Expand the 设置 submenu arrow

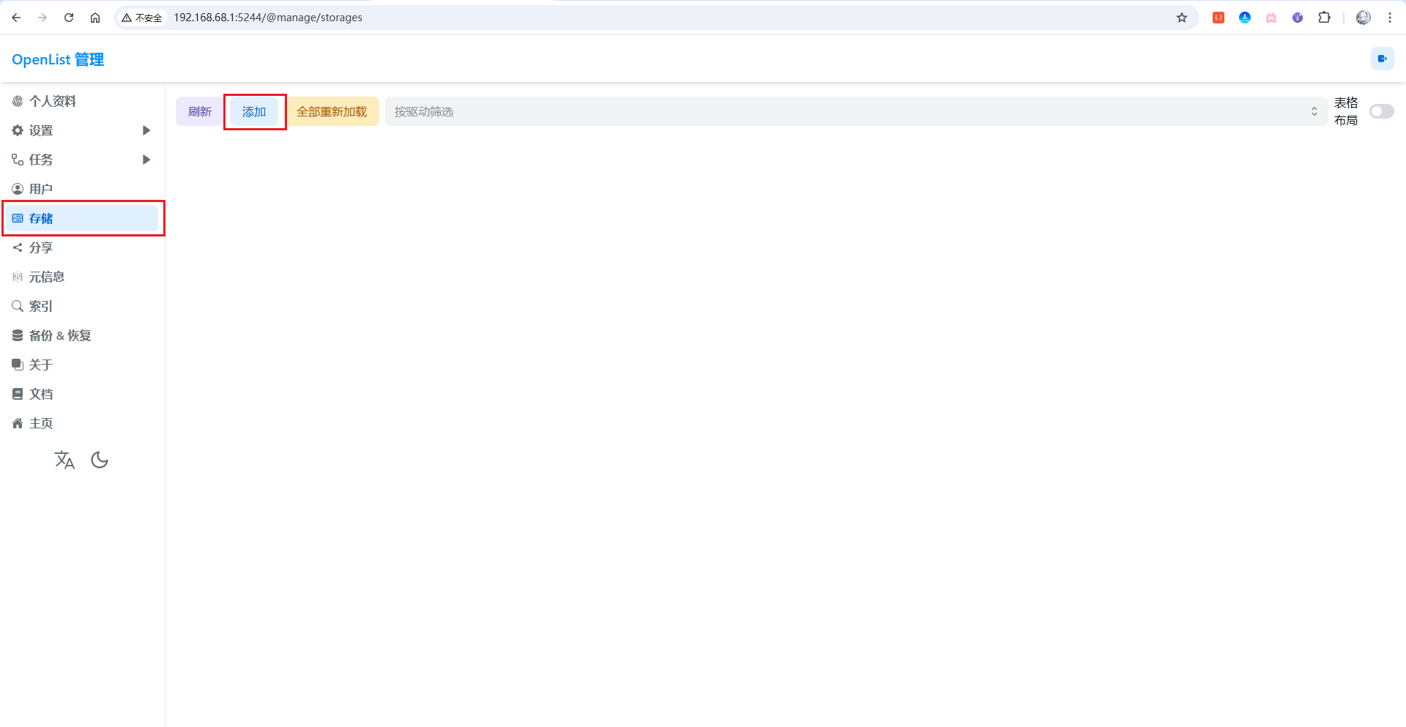tap(146, 130)
